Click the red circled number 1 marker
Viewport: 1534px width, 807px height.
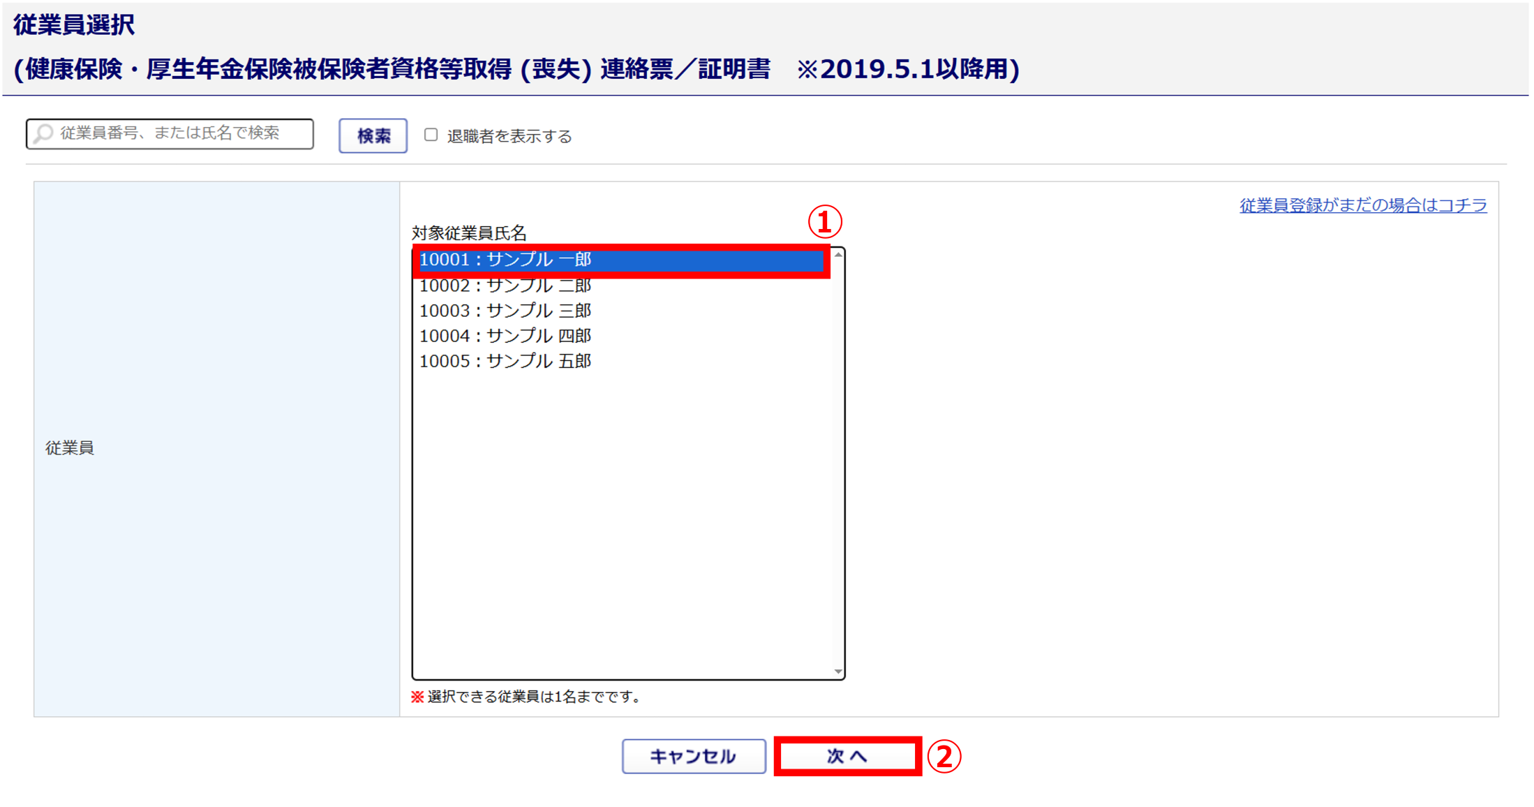click(x=825, y=222)
